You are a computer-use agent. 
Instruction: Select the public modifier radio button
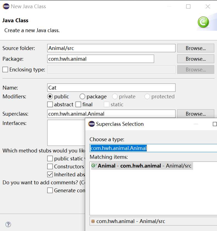50,96
